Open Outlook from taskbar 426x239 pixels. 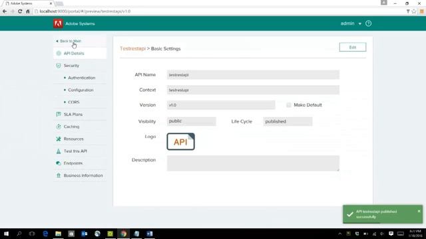click(85, 234)
